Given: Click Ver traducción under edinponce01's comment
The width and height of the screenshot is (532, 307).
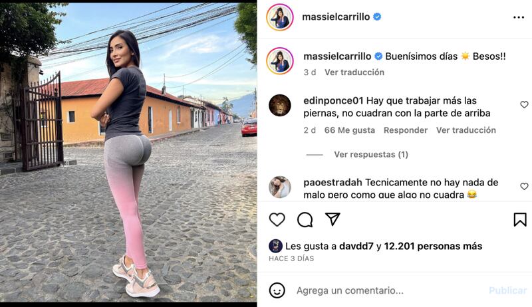Looking at the screenshot, I should point(466,130).
